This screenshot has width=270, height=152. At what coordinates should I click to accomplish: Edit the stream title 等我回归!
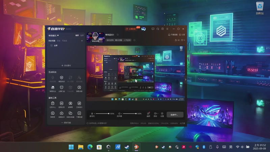(x=118, y=35)
